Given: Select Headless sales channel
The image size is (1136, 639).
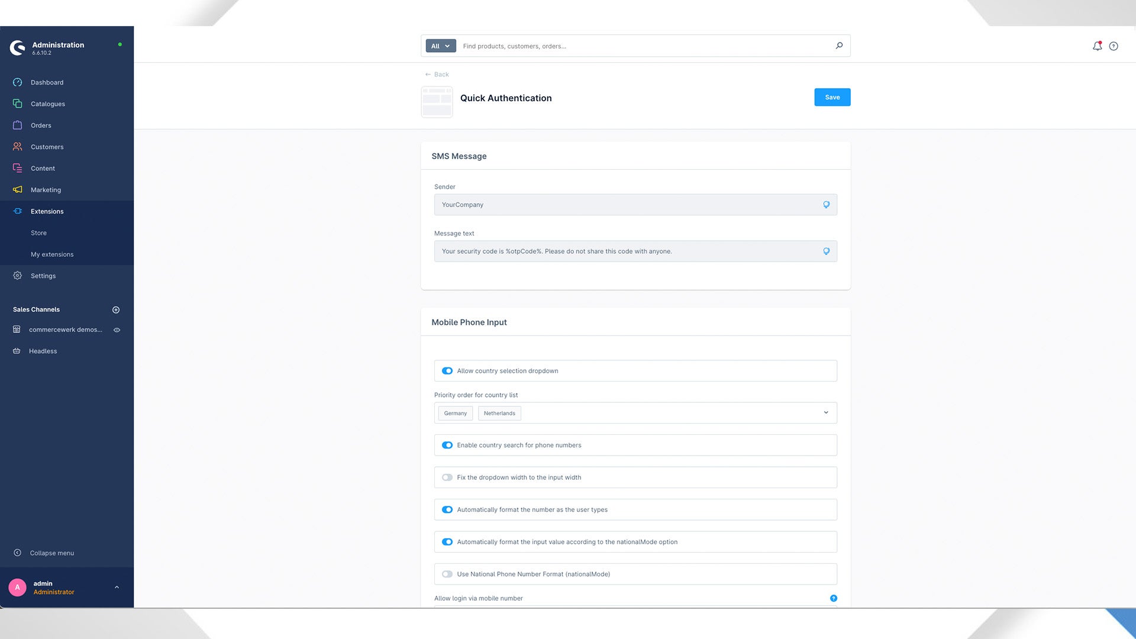Looking at the screenshot, I should (43, 351).
